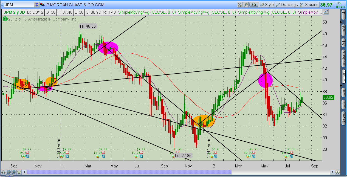The height and width of the screenshot is (177, 347).
Task: Open the Style menu
Action: pyautogui.click(x=267, y=5)
